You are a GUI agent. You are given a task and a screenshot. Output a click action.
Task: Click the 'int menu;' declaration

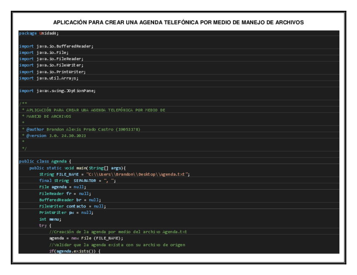pos(50,219)
